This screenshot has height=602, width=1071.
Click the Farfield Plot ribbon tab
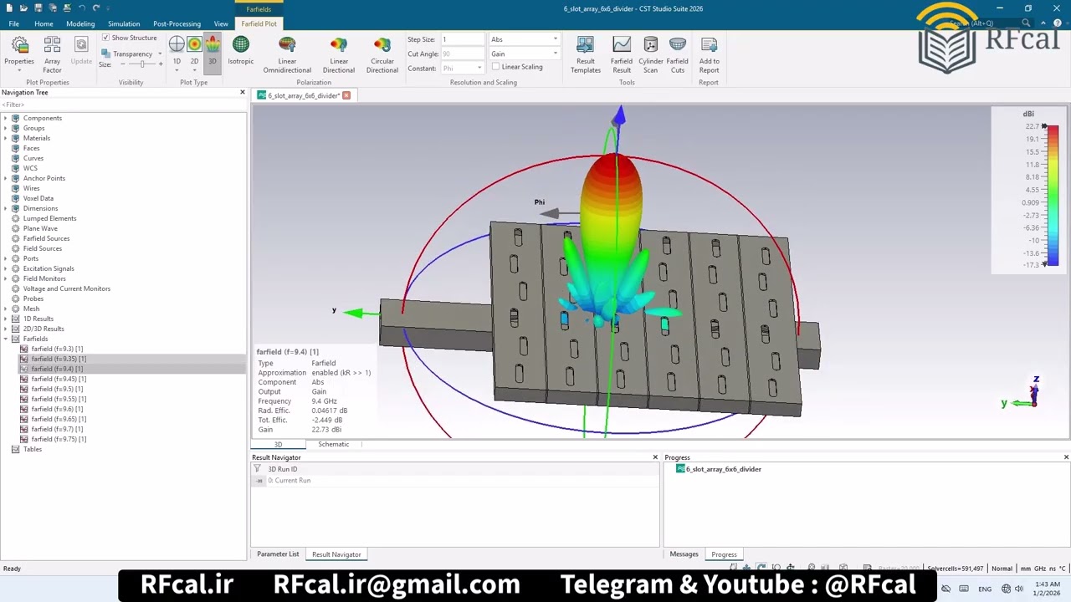259,23
